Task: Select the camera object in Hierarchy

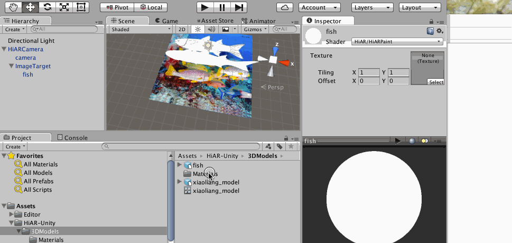Action: coord(25,58)
